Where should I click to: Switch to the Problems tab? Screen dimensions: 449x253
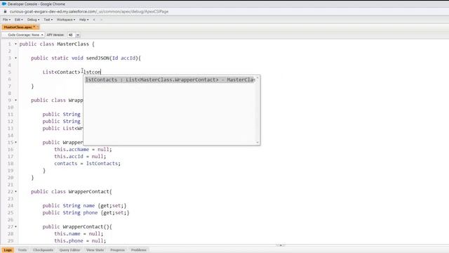tap(139, 250)
